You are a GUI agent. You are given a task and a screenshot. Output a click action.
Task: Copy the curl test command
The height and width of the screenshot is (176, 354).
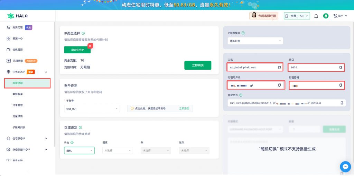(342, 103)
